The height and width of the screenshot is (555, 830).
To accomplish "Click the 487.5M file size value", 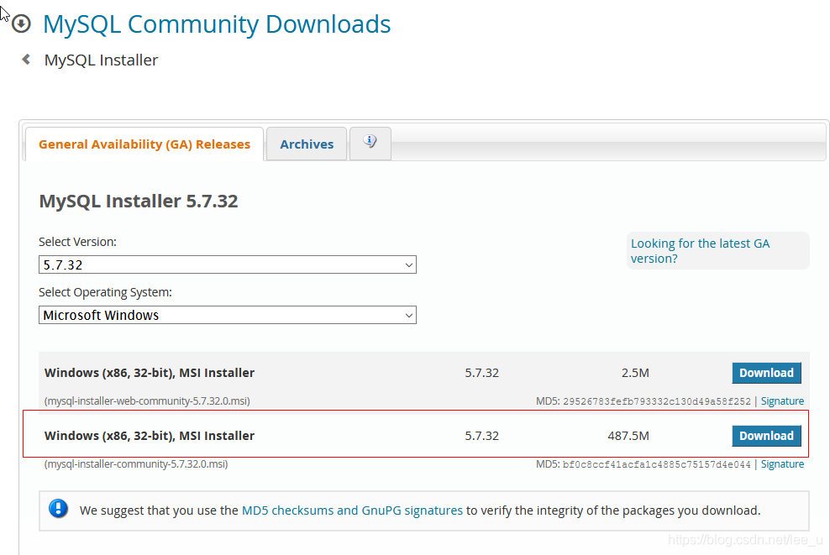I will point(628,436).
